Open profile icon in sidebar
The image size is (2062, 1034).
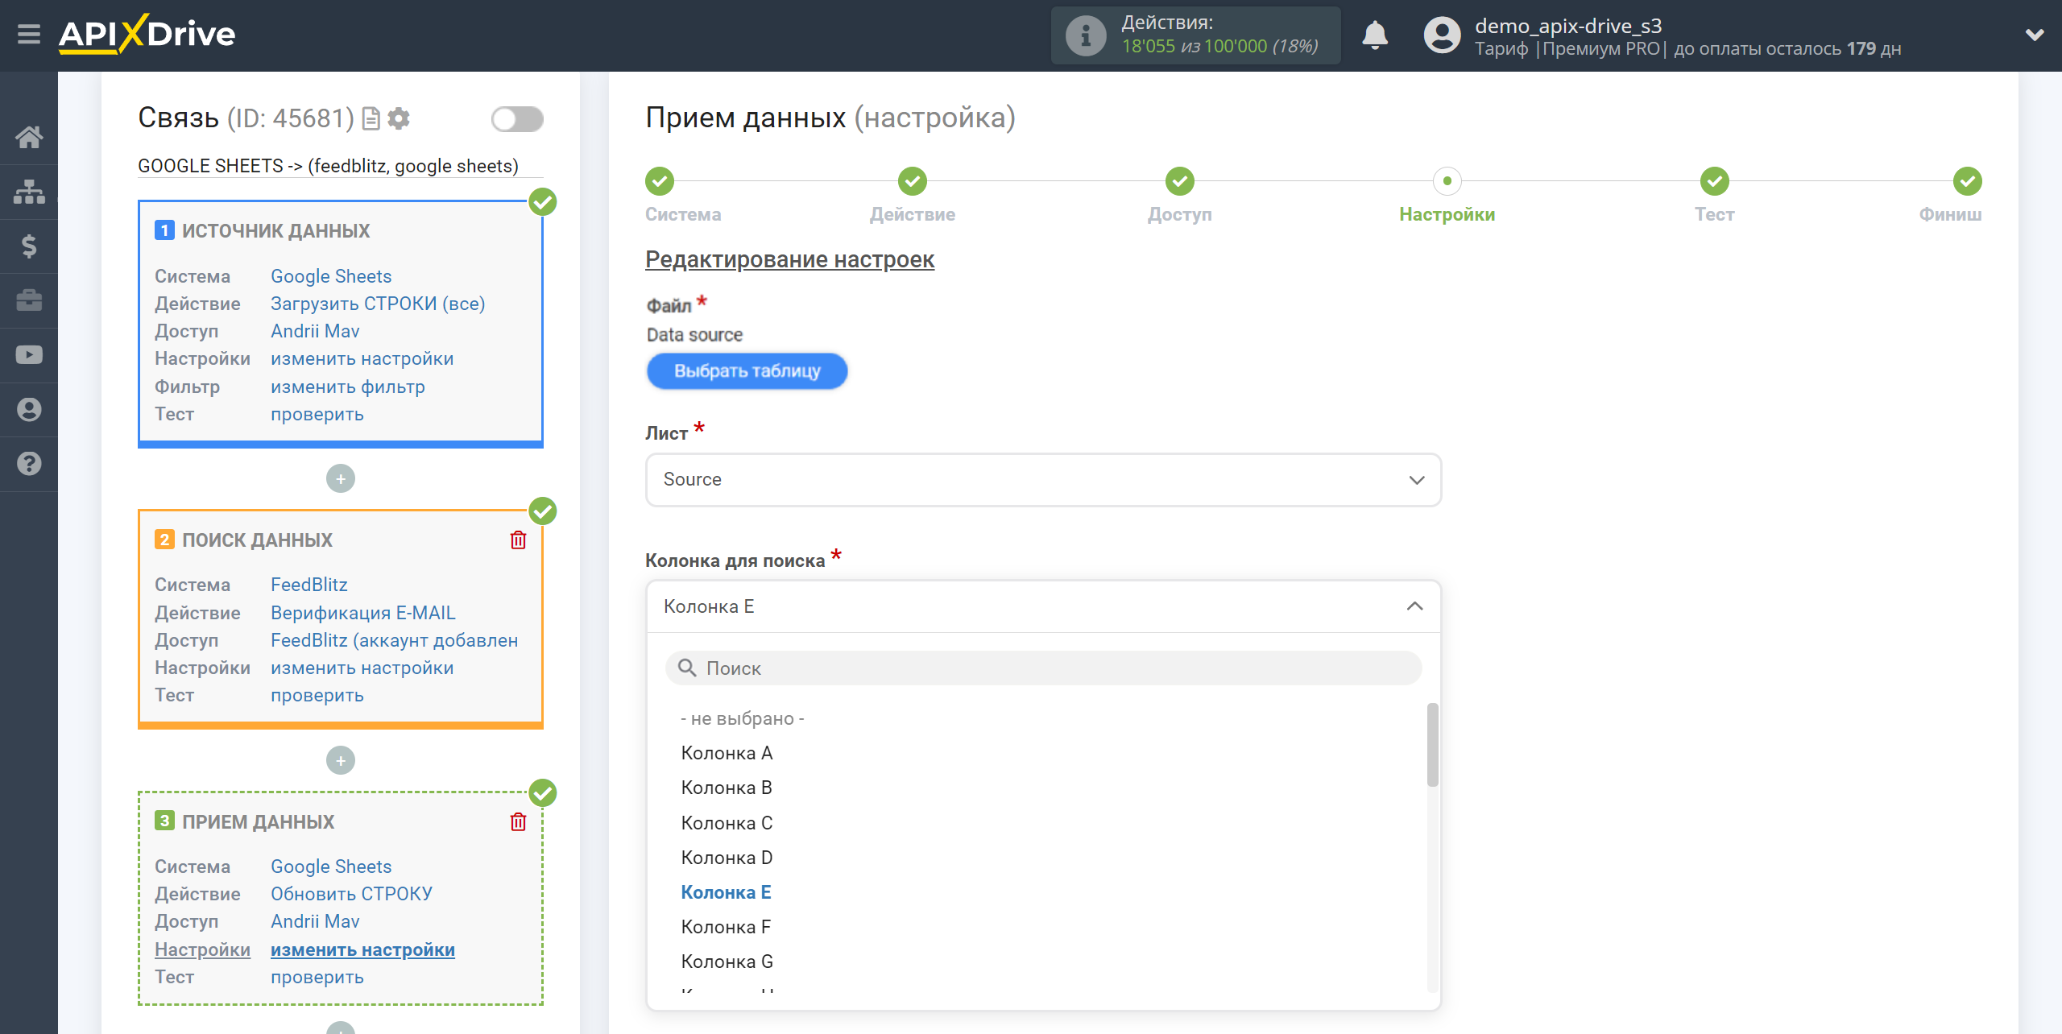click(x=29, y=410)
